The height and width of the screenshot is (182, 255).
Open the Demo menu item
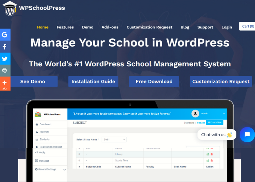pos(88,27)
